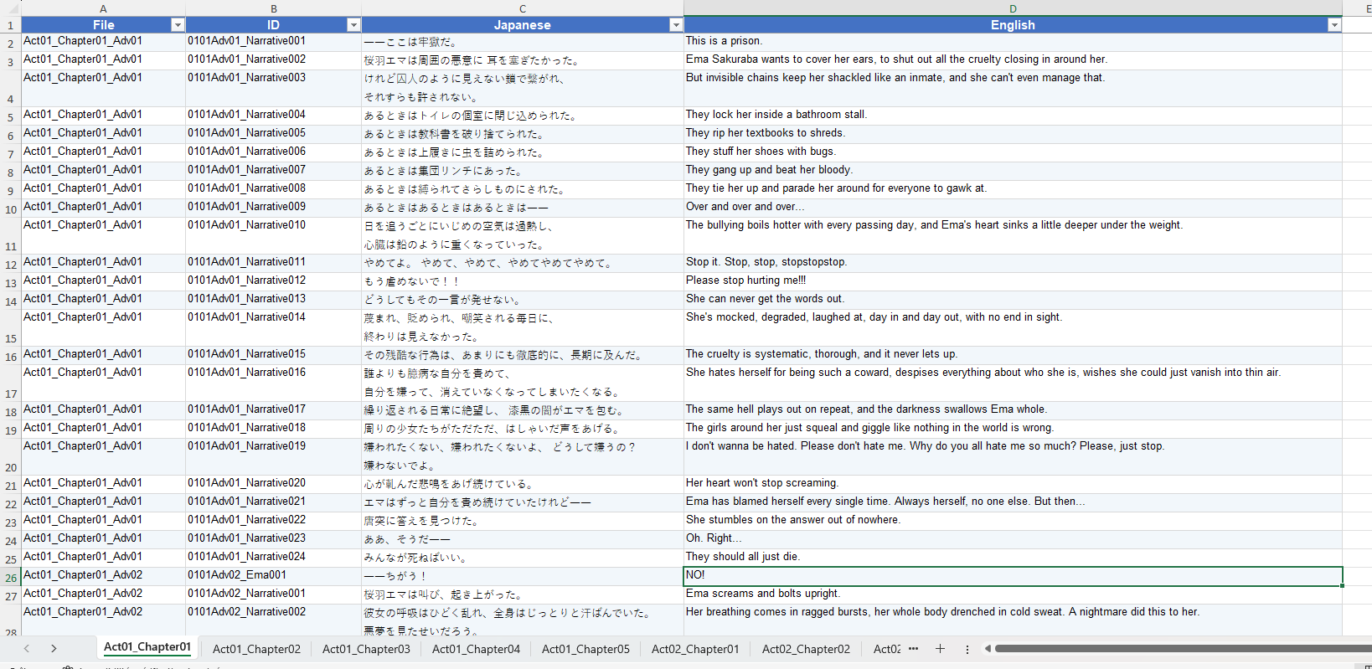This screenshot has height=669, width=1372.
Task: Select the cell '0101Adv01_Narrative013'
Action: click(x=273, y=299)
